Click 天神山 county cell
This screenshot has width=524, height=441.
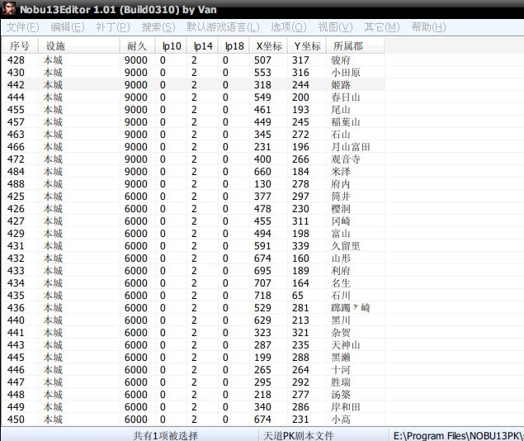(x=346, y=344)
